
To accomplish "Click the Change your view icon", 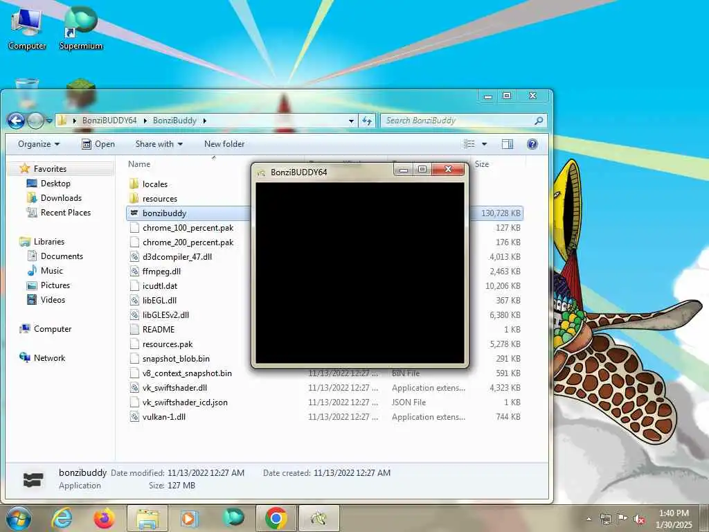I will coord(469,144).
